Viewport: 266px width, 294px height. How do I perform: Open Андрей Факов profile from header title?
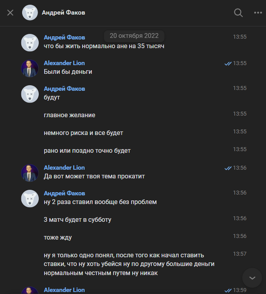[x=63, y=13]
